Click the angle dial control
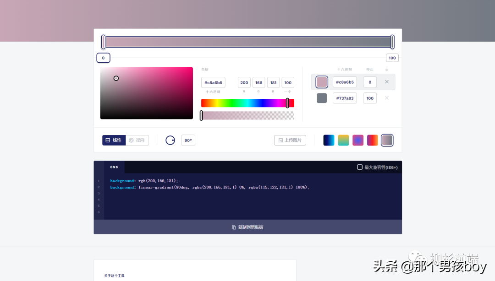The width and height of the screenshot is (495, 281). click(x=170, y=140)
